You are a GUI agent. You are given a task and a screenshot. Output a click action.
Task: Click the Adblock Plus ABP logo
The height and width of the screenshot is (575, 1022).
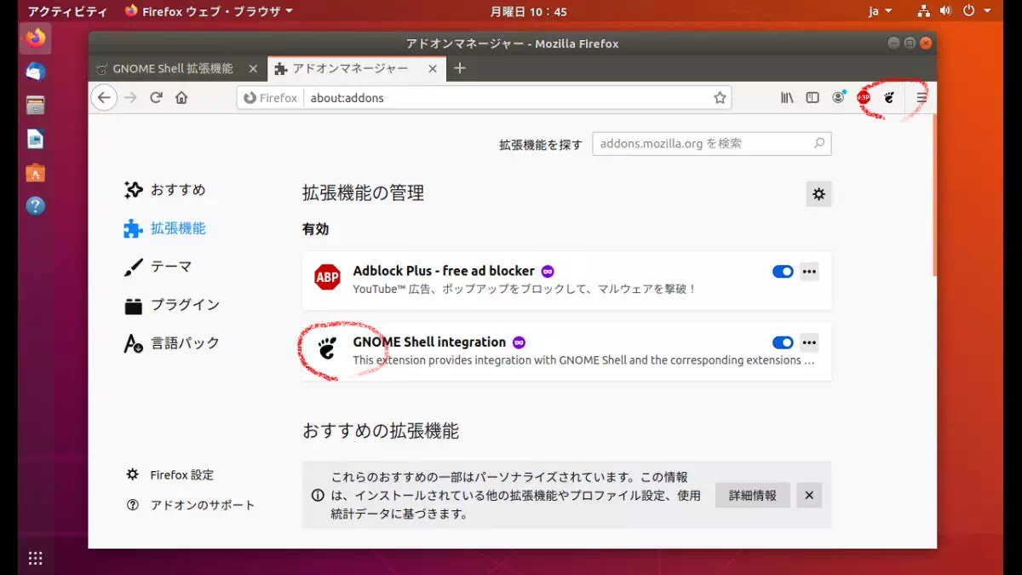point(327,278)
